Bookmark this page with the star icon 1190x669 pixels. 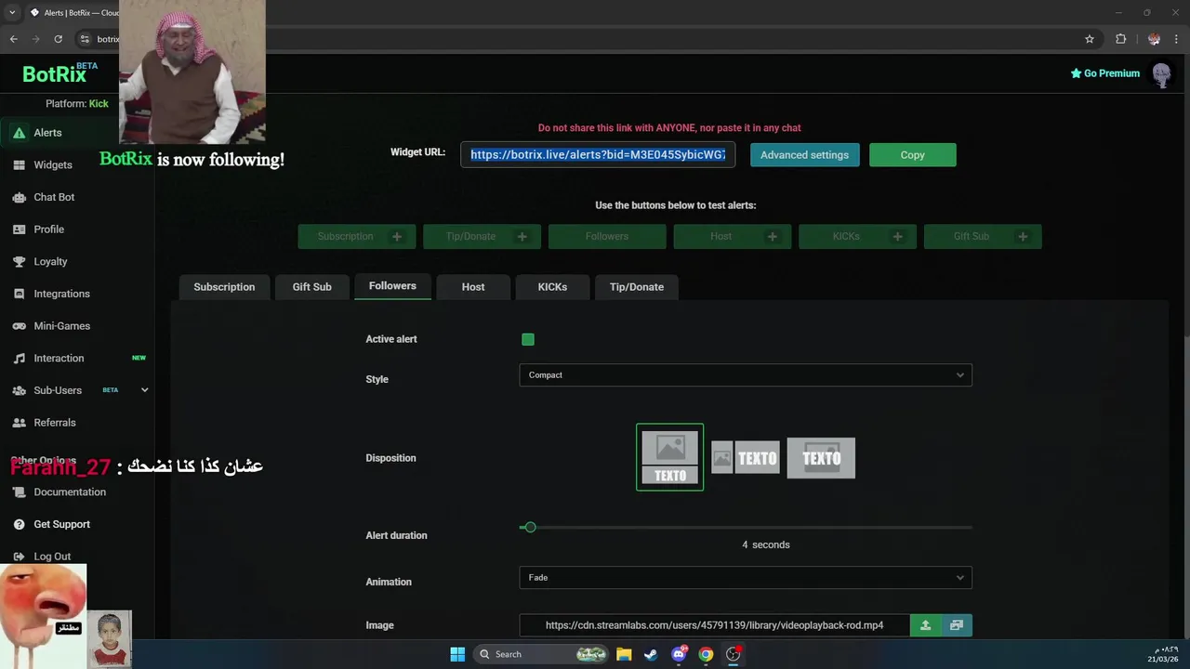coord(1090,39)
